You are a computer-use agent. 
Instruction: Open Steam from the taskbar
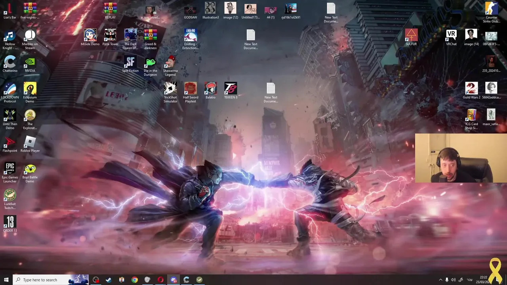[109, 280]
